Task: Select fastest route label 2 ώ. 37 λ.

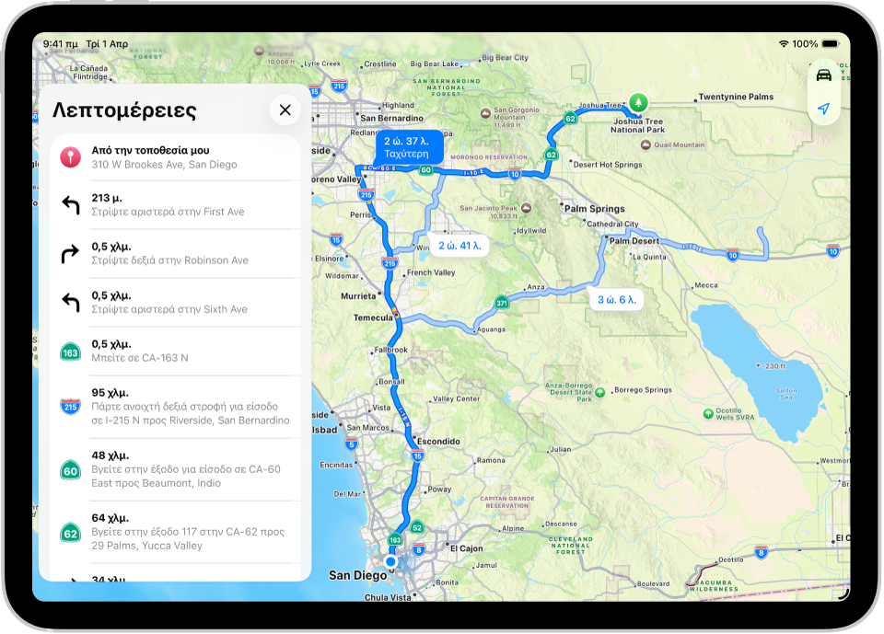Action: click(409, 147)
